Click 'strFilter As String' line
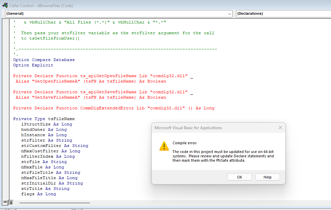 coord(47,141)
